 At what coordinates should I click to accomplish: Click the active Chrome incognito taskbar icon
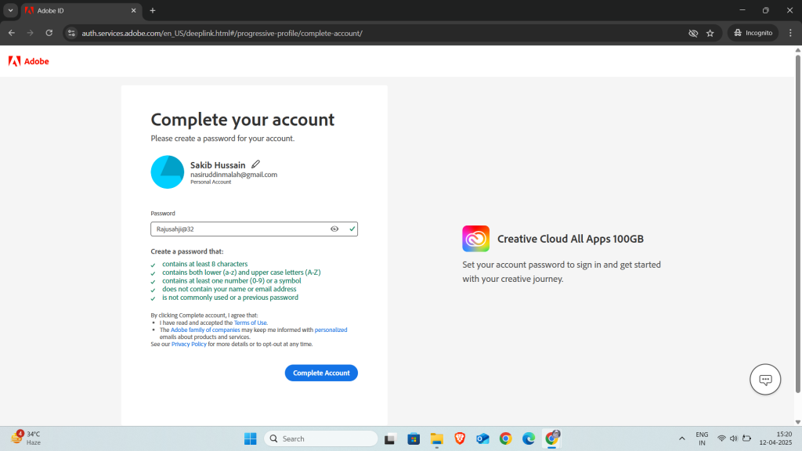point(552,438)
